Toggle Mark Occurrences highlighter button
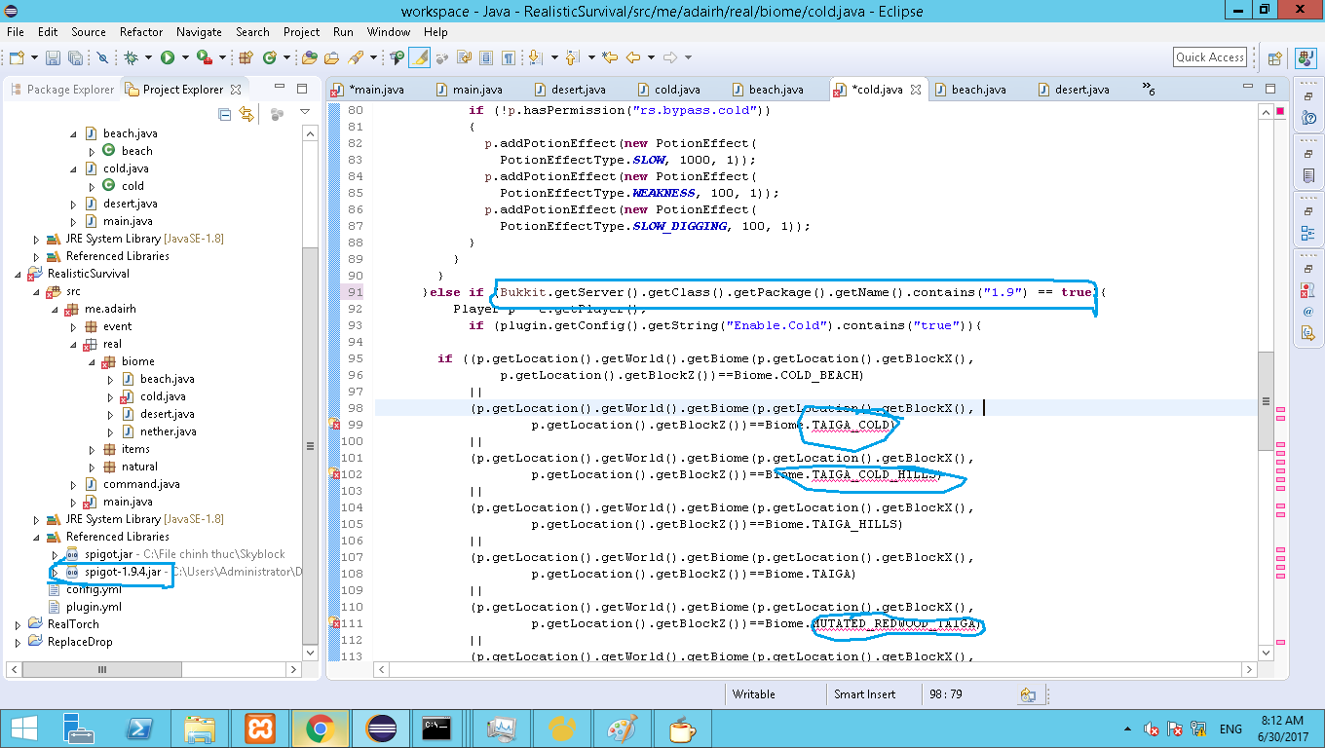Viewport: 1325px width, 748px height. point(419,58)
